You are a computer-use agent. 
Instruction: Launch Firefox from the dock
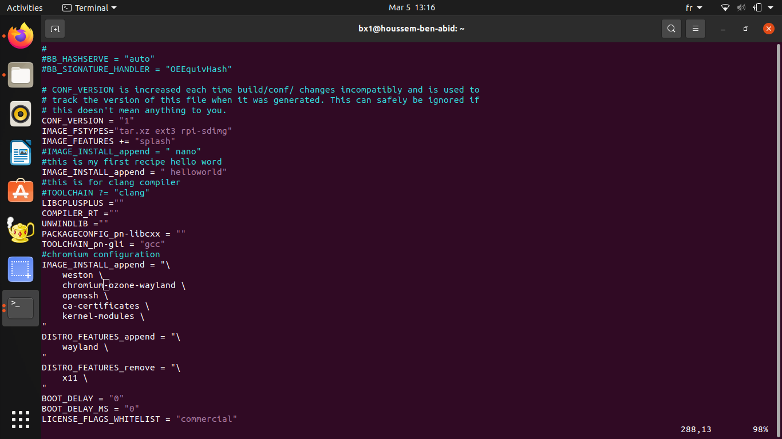click(20, 36)
